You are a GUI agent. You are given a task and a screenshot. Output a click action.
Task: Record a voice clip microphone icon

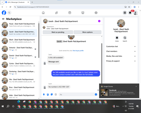(x=44, y=94)
